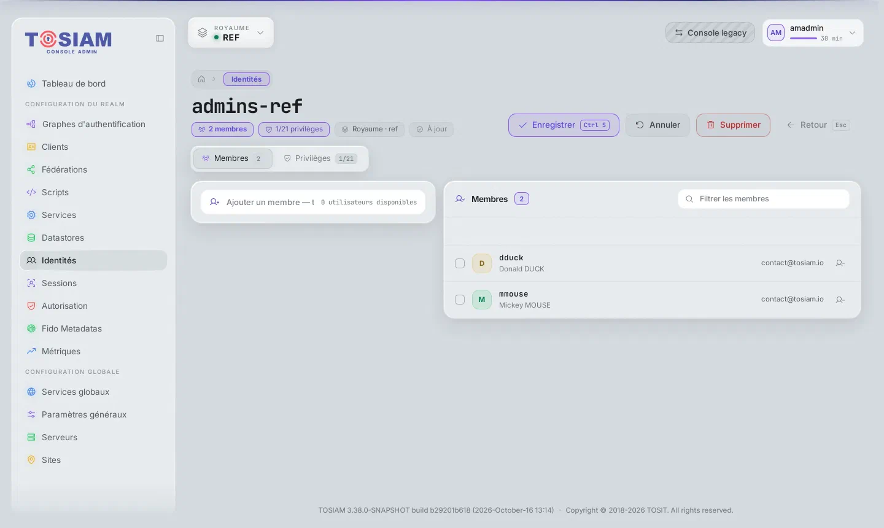Open the Fido Metadatas section
The image size is (884, 528).
coord(93,328)
